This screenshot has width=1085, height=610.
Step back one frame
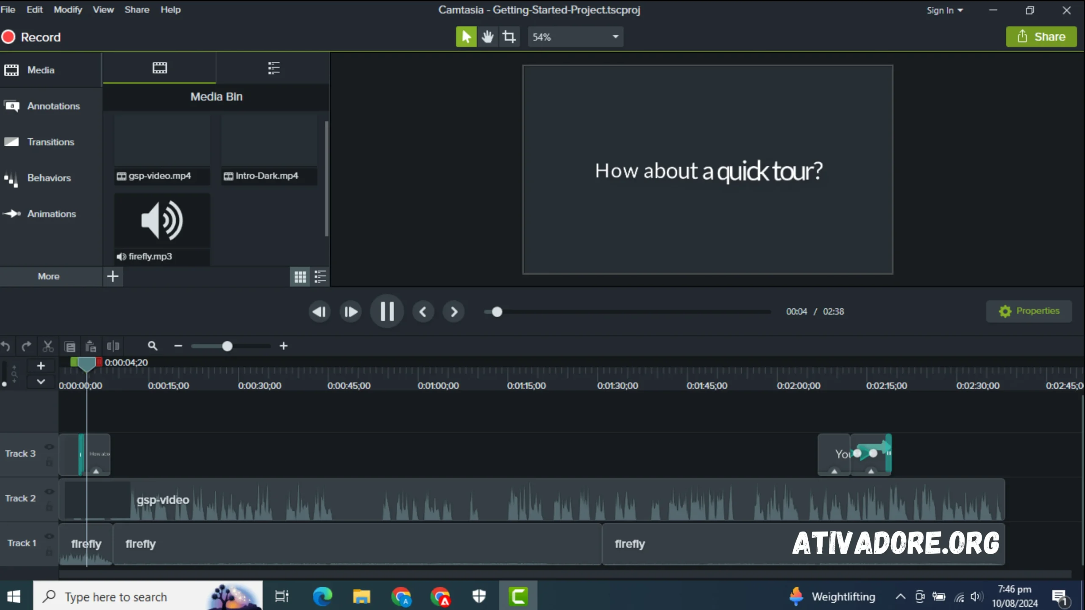[x=319, y=312]
